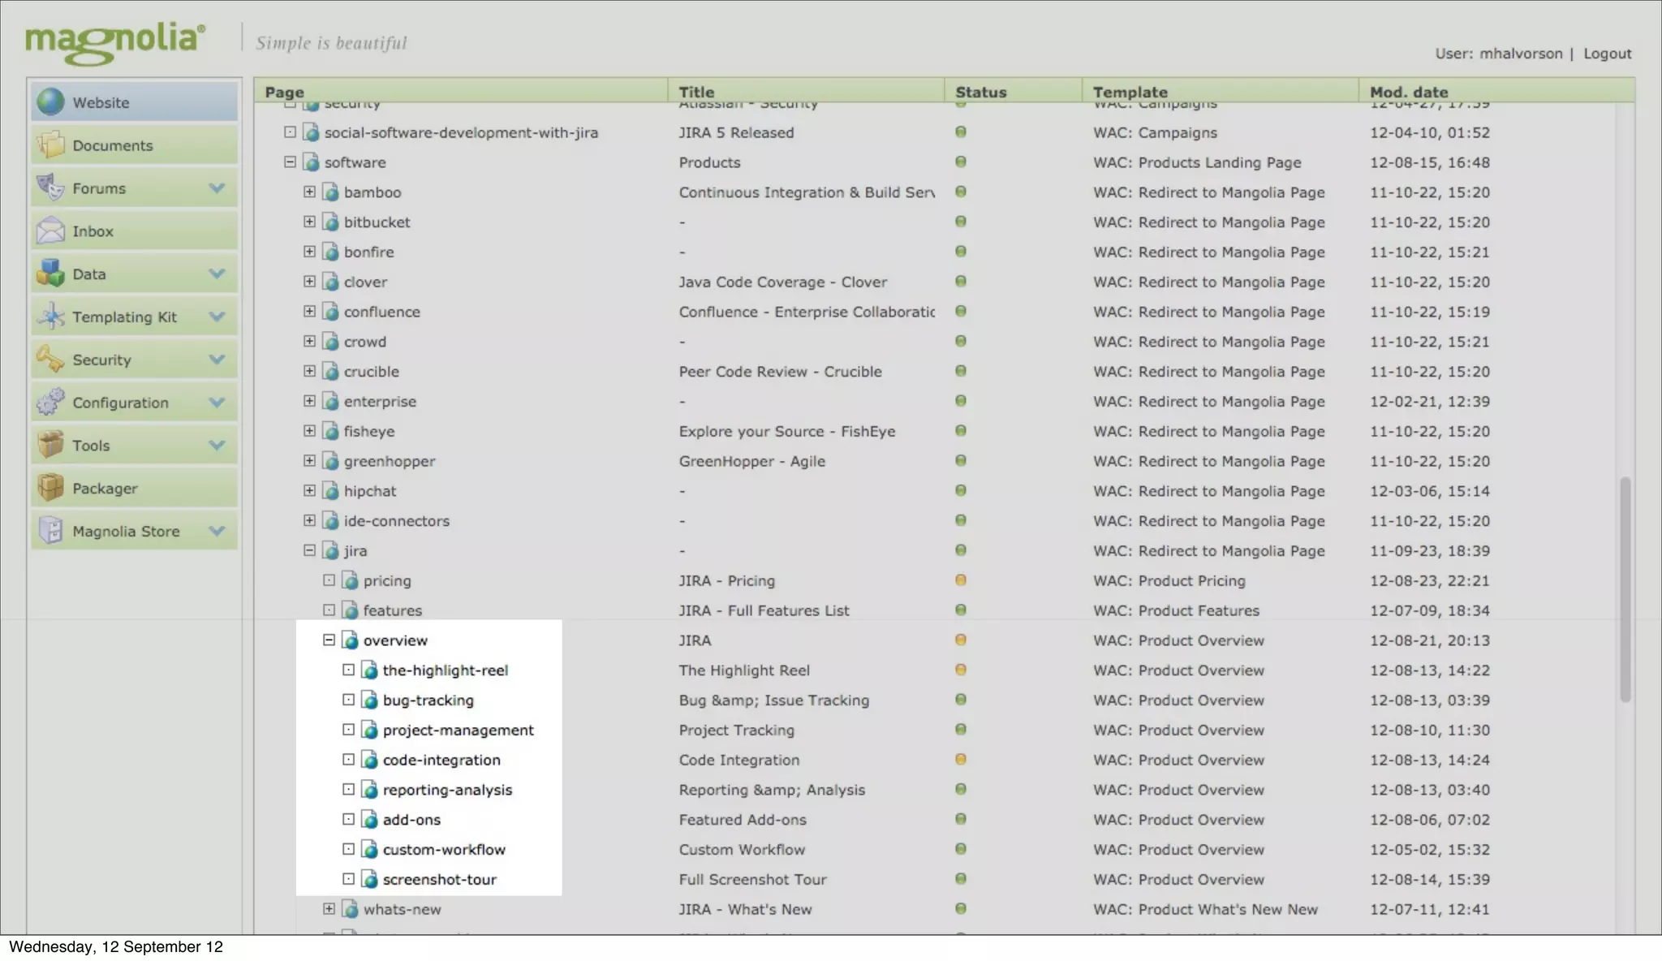Expand the Templating Kit menu chevron

(x=217, y=317)
